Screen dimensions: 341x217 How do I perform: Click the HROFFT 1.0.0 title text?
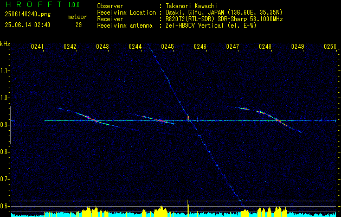coord(43,4)
